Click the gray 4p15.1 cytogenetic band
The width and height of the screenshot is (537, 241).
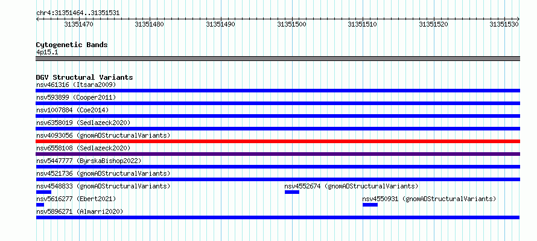pyautogui.click(x=278, y=59)
